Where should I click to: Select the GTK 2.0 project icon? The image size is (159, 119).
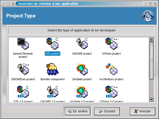pyautogui.click(x=23, y=92)
